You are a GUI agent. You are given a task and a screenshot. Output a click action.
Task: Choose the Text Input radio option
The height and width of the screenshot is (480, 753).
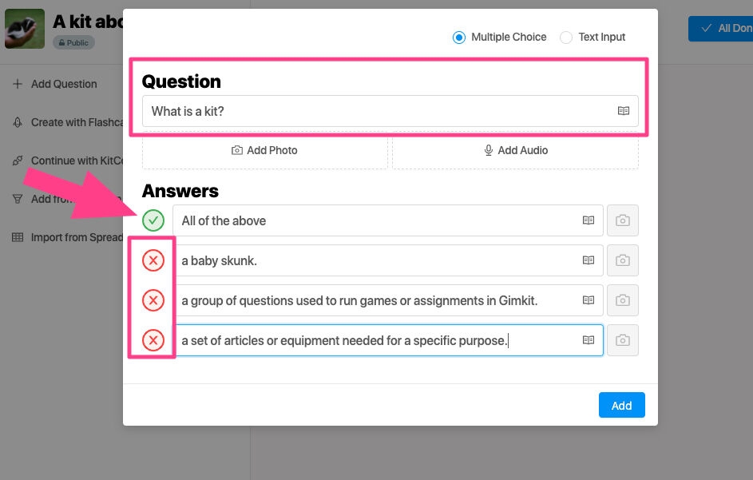[x=566, y=38]
